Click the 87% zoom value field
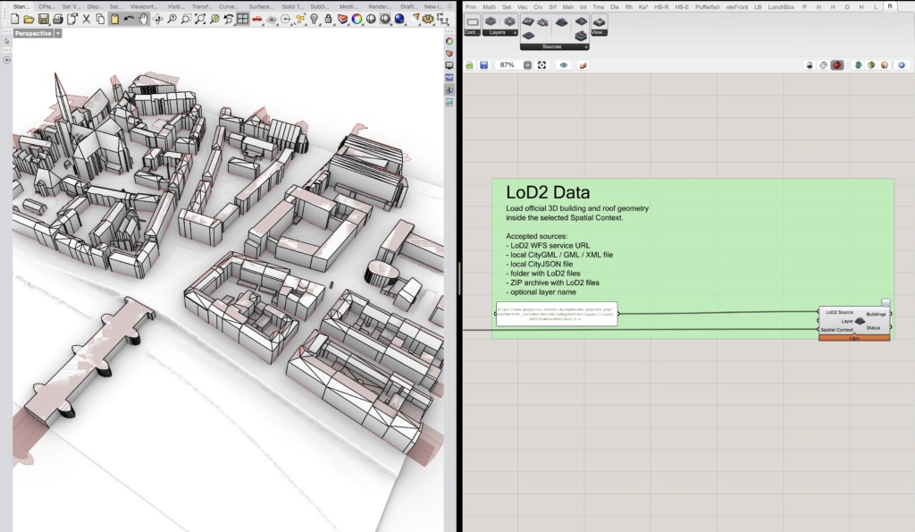915x532 pixels. click(508, 65)
